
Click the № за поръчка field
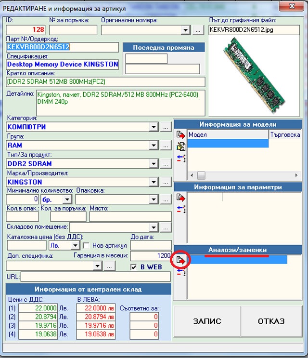click(x=73, y=30)
